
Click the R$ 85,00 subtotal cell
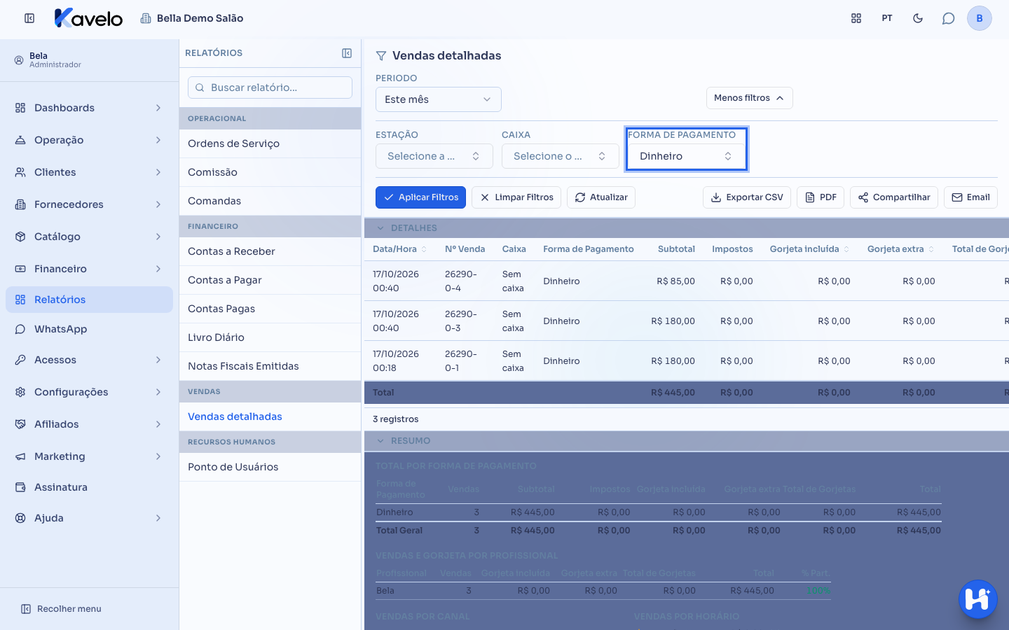click(x=675, y=281)
